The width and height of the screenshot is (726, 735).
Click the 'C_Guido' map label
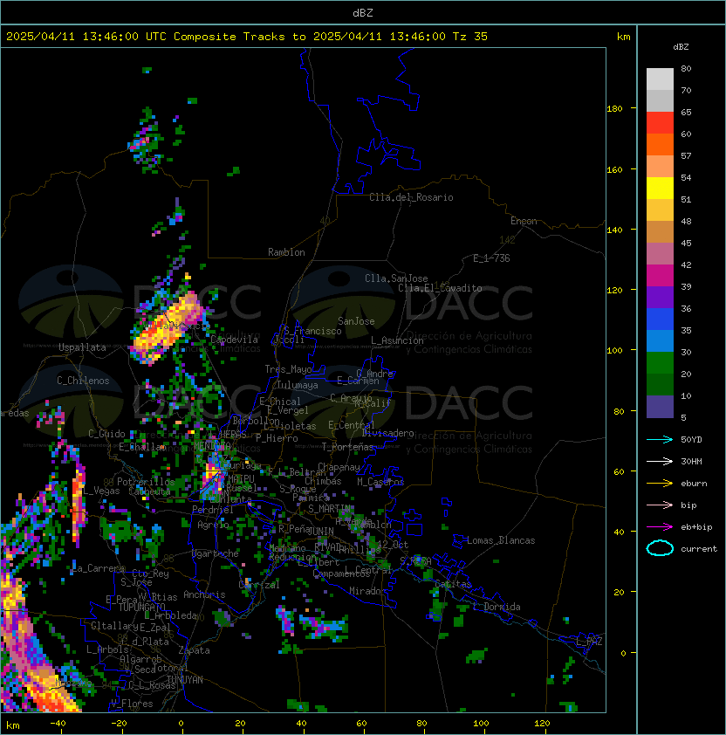pos(106,434)
